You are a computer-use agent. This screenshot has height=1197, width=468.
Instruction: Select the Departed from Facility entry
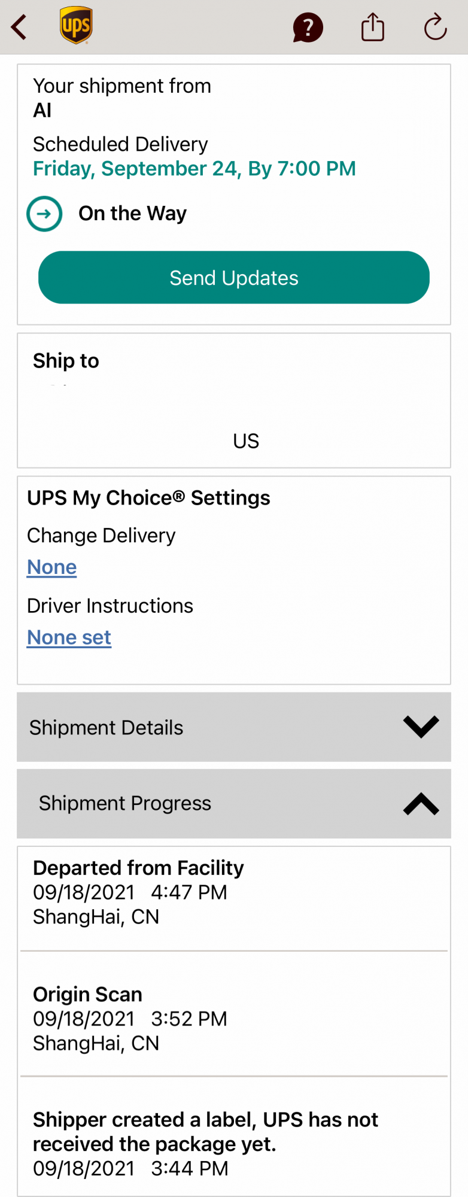pos(234,898)
